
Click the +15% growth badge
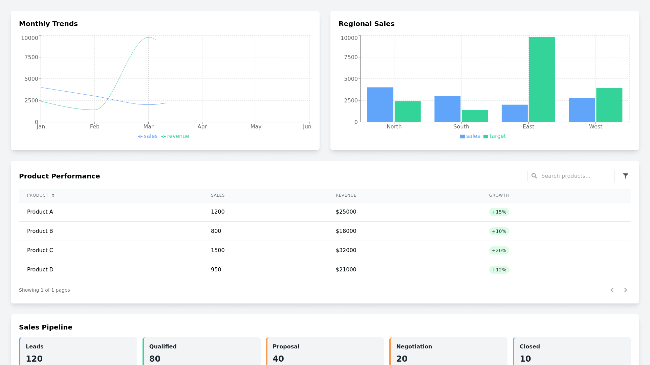point(499,212)
